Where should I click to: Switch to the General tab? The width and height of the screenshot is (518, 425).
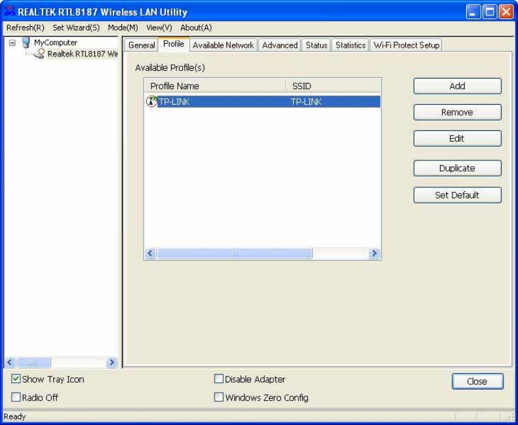142,45
